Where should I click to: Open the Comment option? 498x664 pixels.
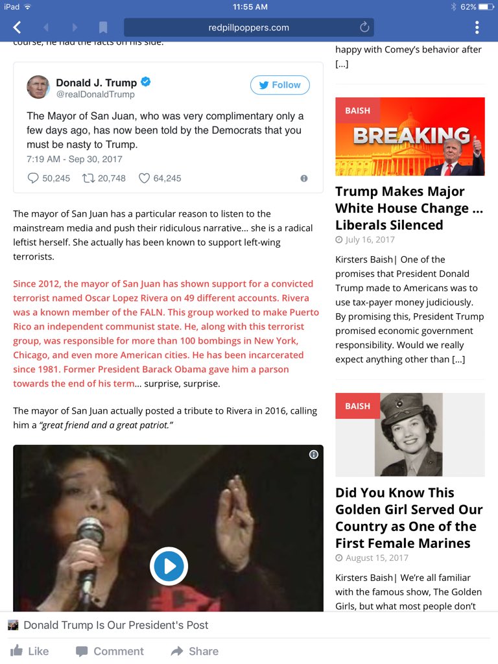point(110,651)
